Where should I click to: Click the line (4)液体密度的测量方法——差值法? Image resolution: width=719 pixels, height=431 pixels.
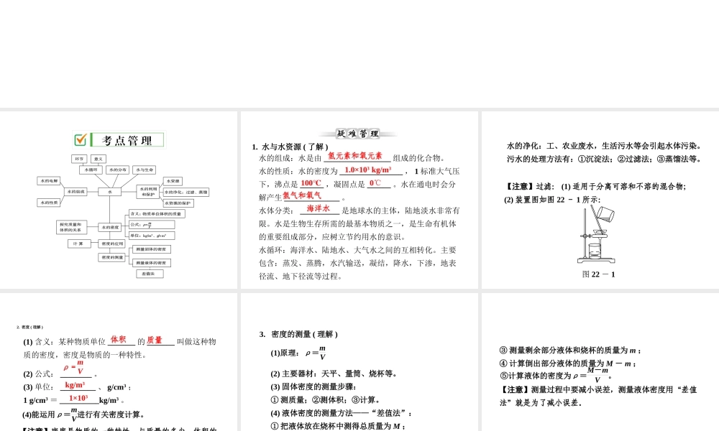[341, 413]
